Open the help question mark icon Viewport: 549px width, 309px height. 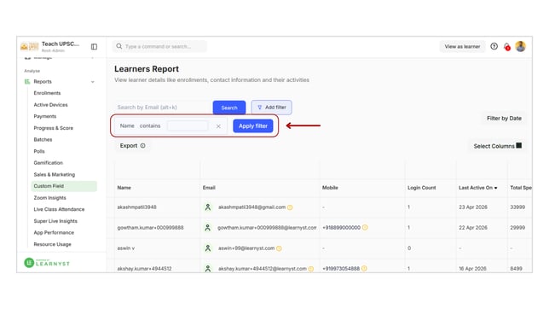click(494, 46)
